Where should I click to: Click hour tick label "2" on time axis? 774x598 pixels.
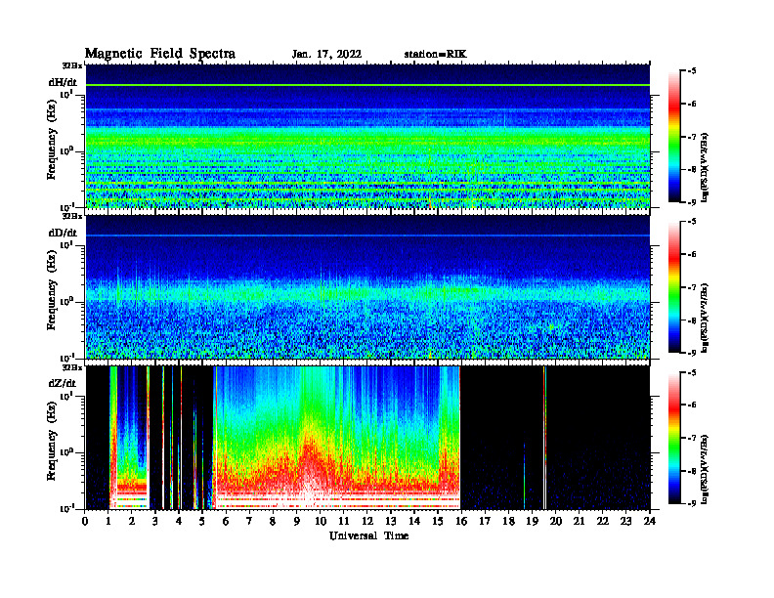coord(132,521)
